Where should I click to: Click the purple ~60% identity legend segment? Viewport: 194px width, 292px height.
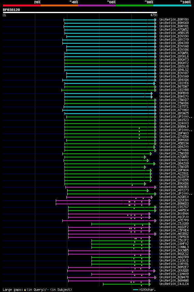[x=97, y=5]
